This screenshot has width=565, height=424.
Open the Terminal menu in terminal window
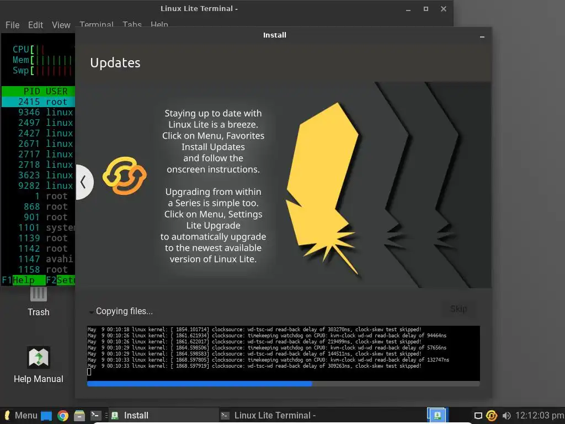click(96, 24)
